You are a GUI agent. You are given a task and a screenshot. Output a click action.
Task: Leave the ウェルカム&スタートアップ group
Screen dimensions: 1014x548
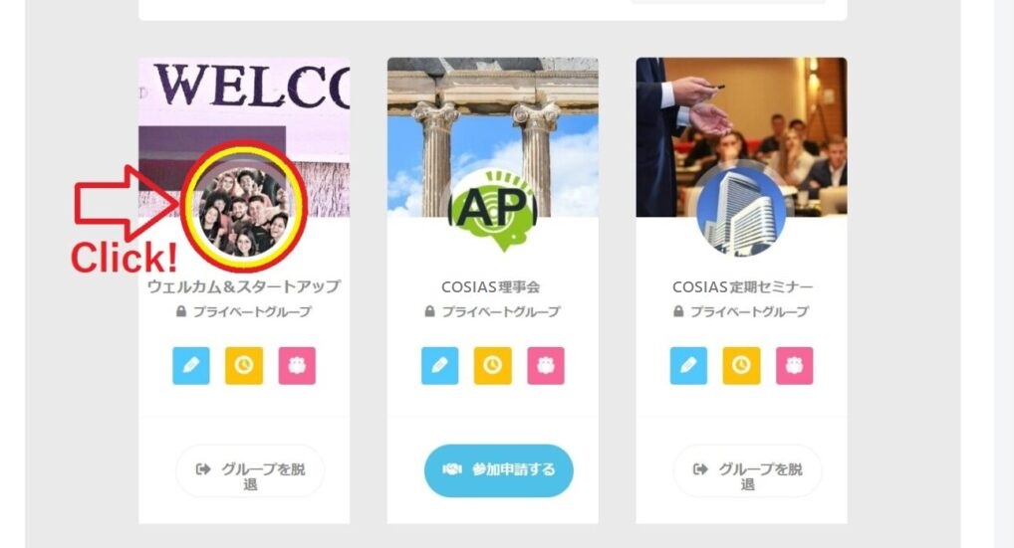coord(250,470)
